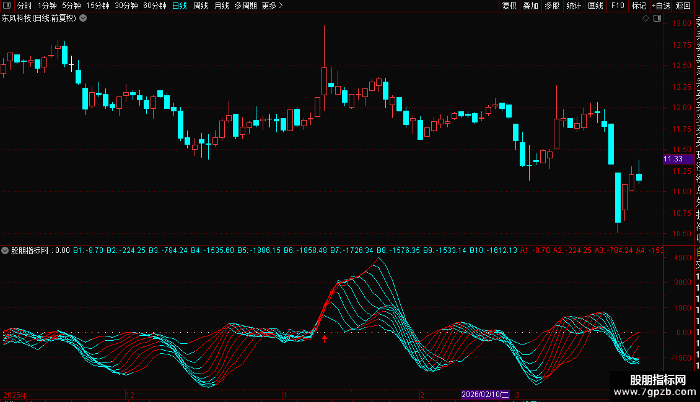Click the 12 month marker on time axis
The height and width of the screenshot is (402, 700).
130,395
